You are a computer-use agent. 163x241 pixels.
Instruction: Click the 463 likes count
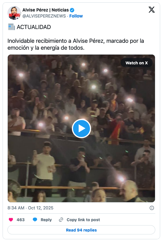pyautogui.click(x=21, y=220)
